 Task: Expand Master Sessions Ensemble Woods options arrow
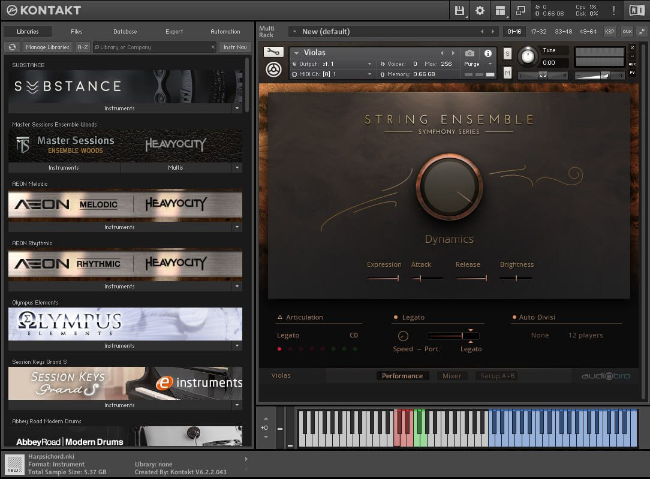point(237,167)
